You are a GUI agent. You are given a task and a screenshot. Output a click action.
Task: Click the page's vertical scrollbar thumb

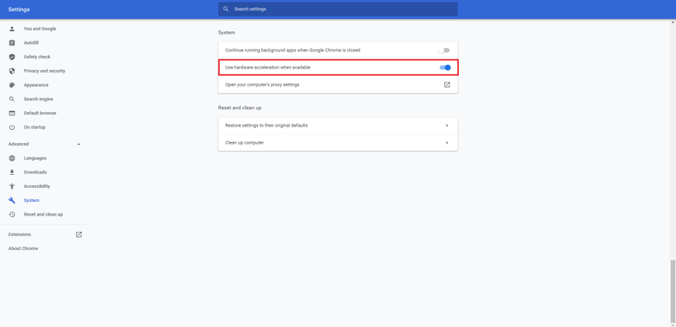673,290
